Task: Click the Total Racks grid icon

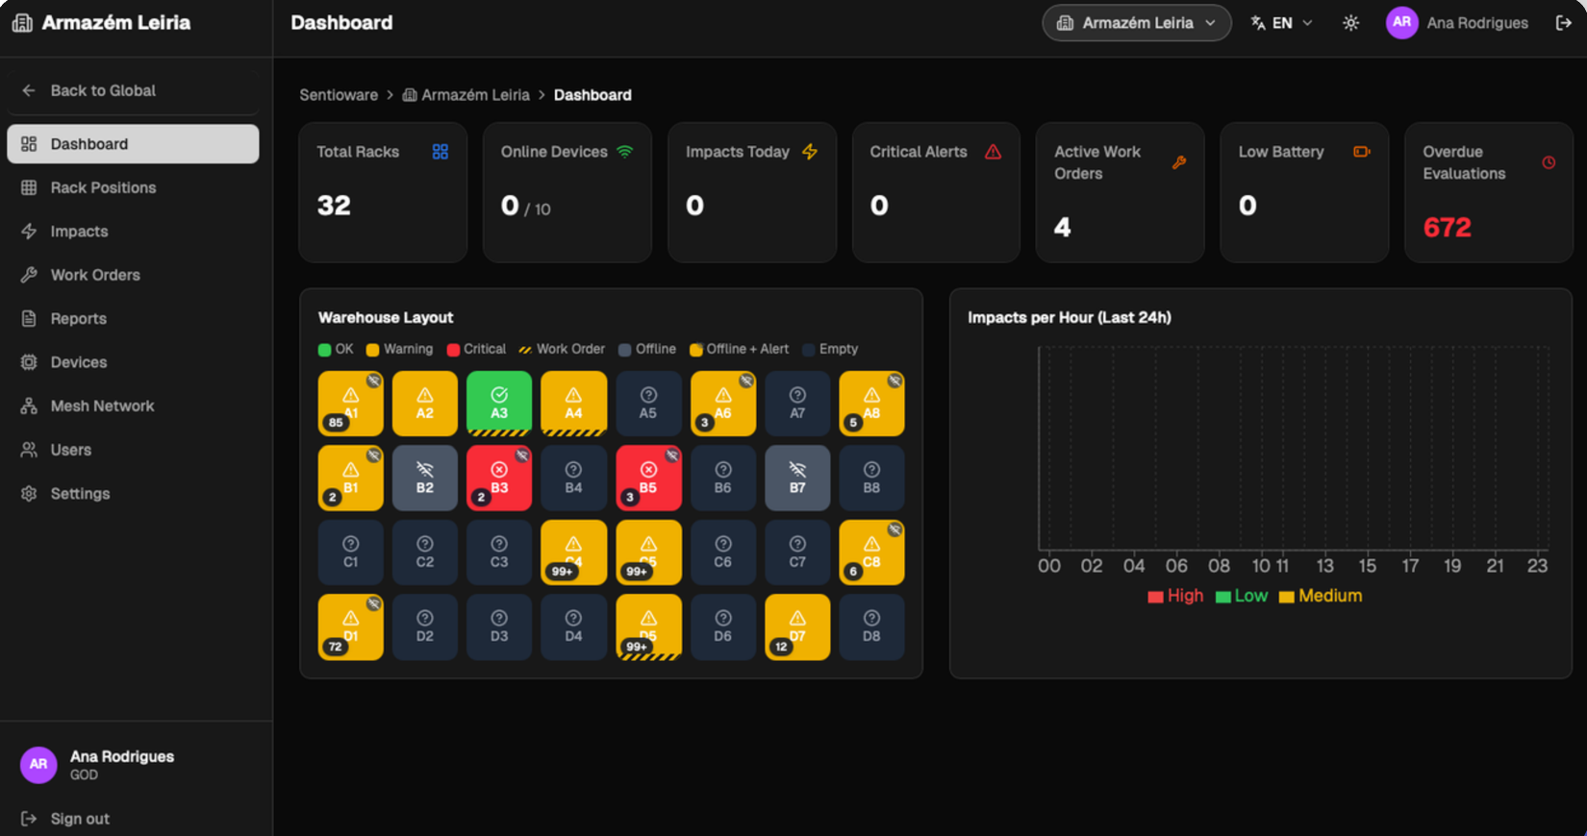Action: tap(441, 152)
